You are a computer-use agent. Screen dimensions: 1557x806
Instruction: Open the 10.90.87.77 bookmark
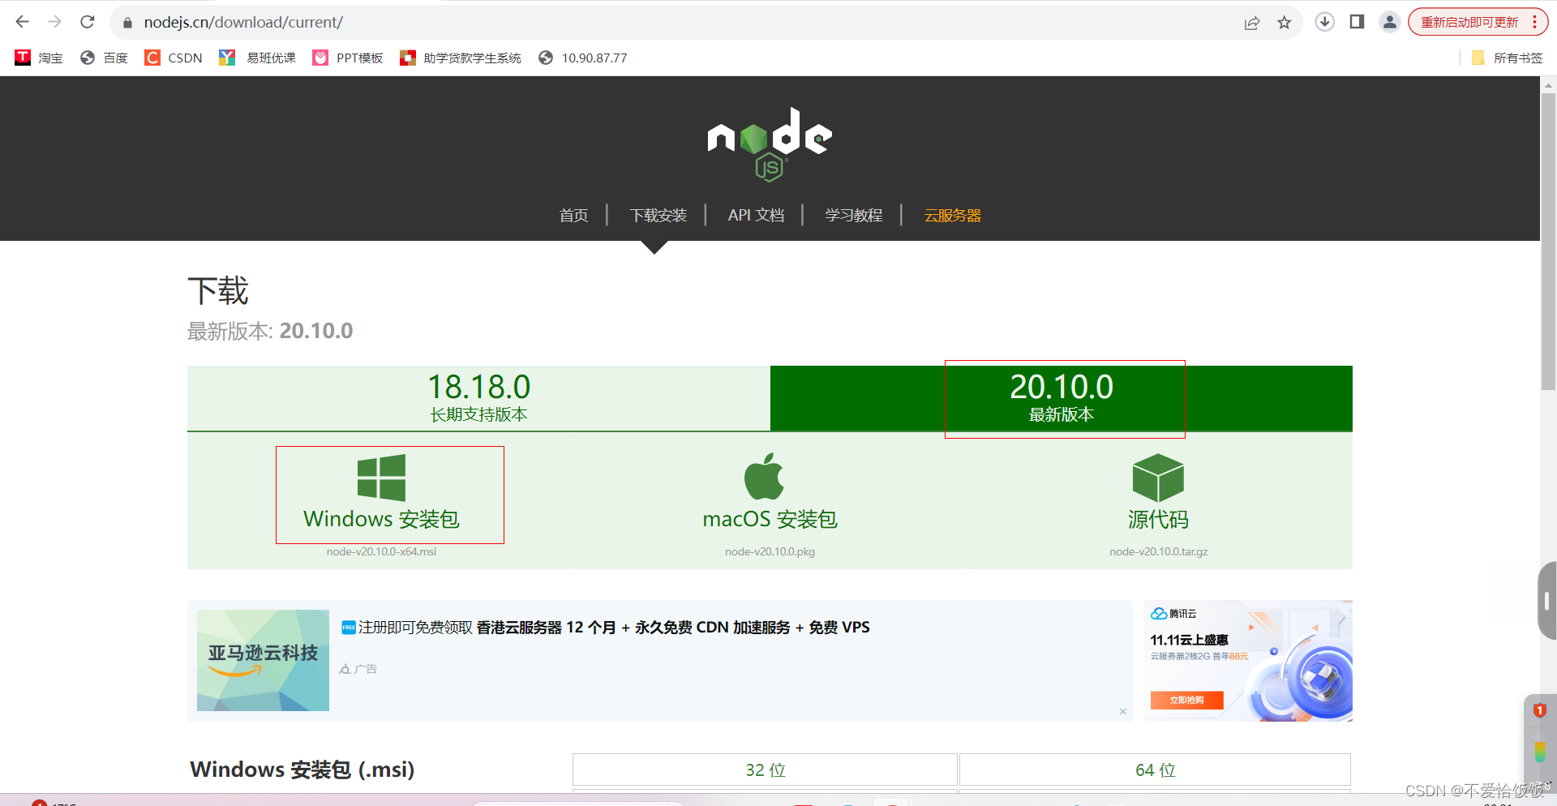point(583,58)
